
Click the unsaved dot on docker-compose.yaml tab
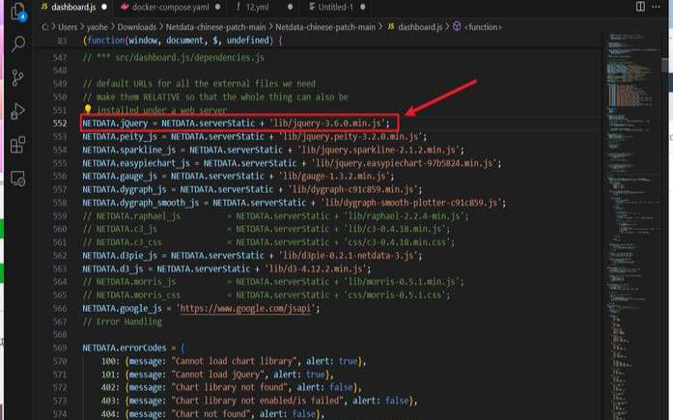click(218, 7)
